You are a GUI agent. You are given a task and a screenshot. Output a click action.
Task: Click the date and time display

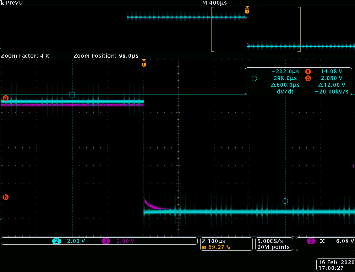pos(335,265)
